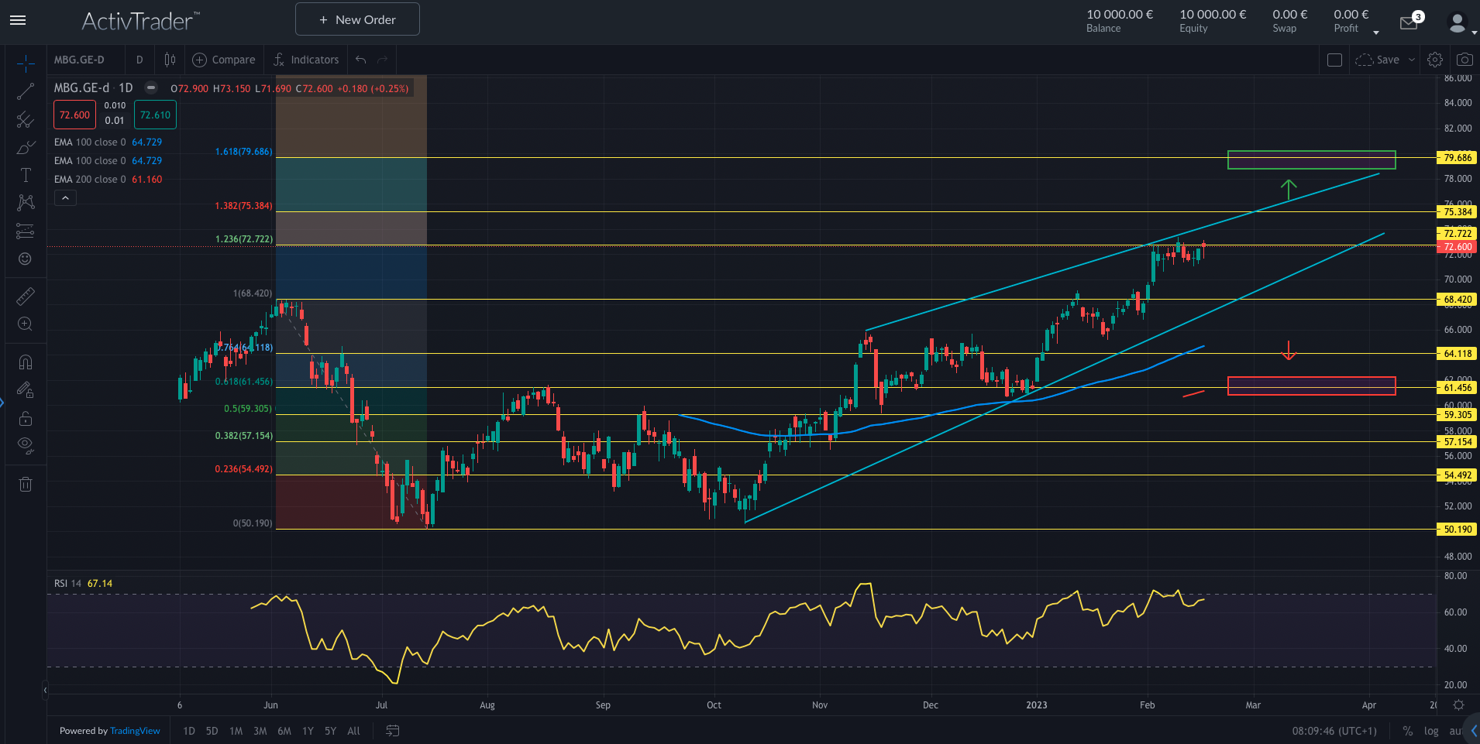Choose the text annotation tool
This screenshot has width=1480, height=744.
[26, 175]
